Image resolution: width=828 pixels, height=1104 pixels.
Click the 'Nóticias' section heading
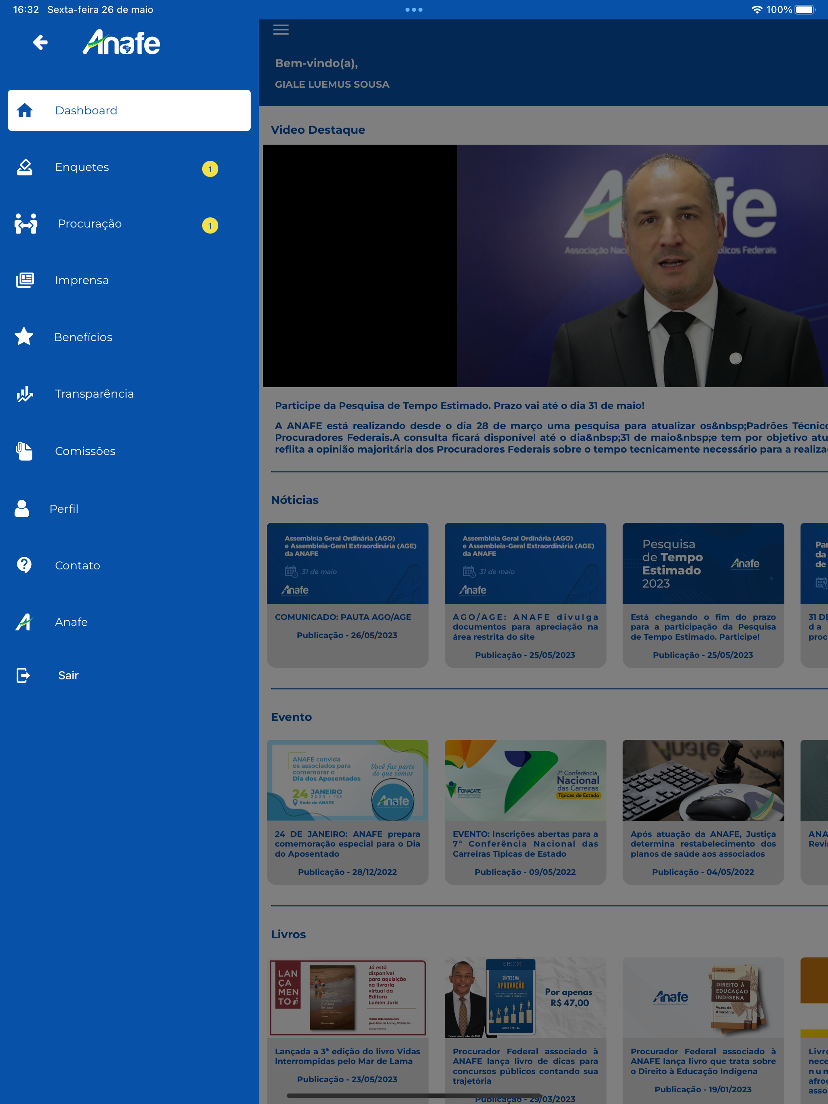(295, 499)
